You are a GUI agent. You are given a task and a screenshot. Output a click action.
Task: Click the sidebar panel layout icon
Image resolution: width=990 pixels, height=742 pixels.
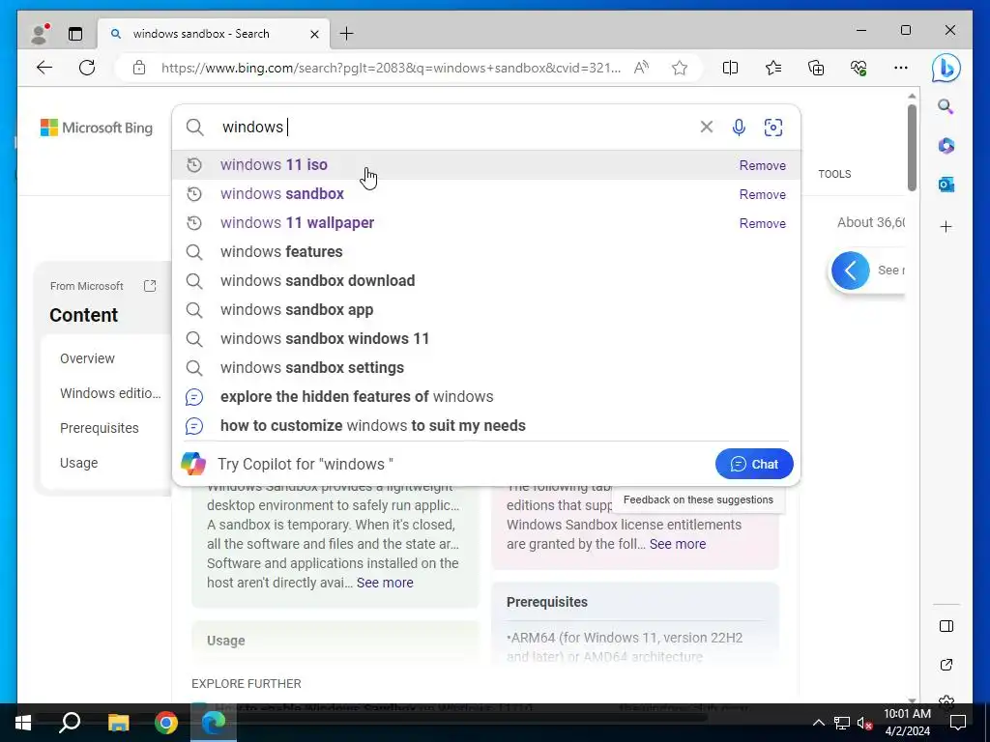(x=946, y=626)
